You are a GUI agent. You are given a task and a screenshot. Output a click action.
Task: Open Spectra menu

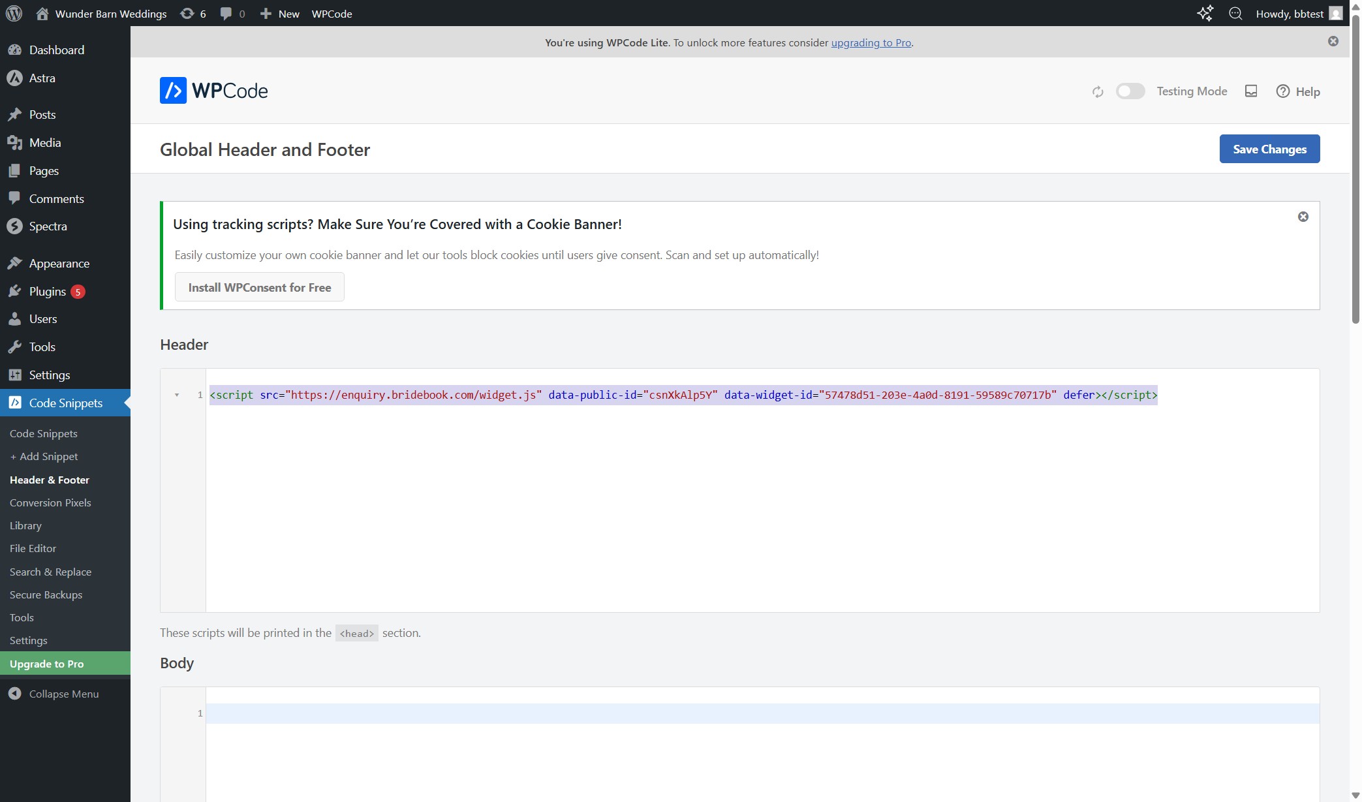[x=65, y=226]
